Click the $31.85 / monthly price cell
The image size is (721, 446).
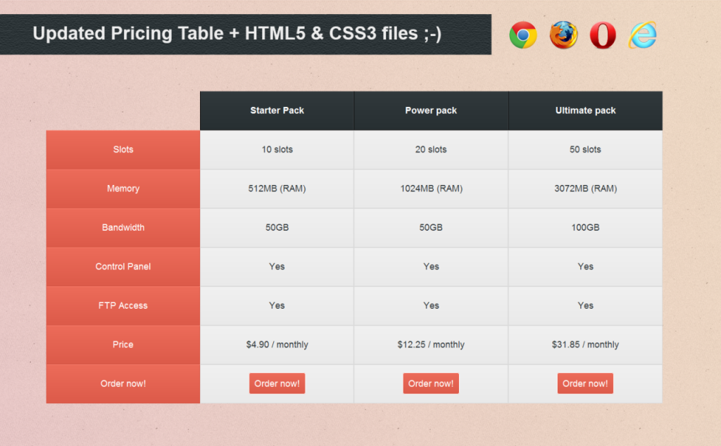tap(585, 345)
